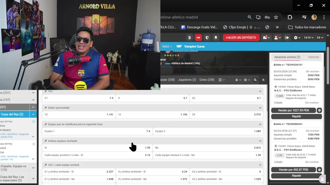Open the market search magnifier
The width and height of the screenshot is (330, 185).
tap(255, 80)
